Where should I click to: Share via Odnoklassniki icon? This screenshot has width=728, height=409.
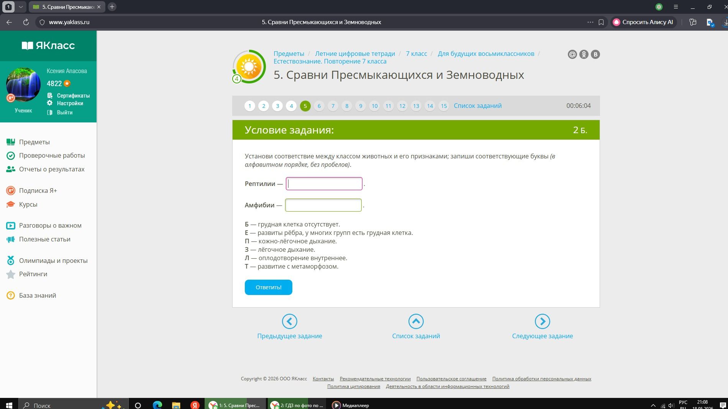(584, 54)
